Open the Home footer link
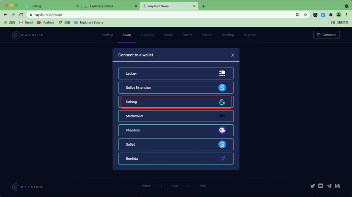This screenshot has height=197, width=352. [146, 186]
